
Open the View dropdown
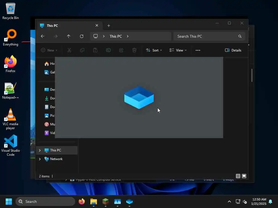[178, 50]
